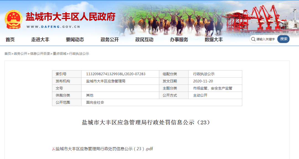
Task: Go to 行政执法公示 breadcrumb link
Action: [79, 54]
